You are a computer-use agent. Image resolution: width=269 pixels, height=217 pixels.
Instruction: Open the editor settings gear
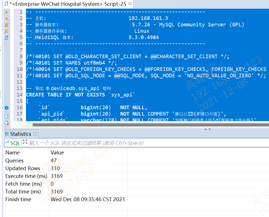pos(7,108)
